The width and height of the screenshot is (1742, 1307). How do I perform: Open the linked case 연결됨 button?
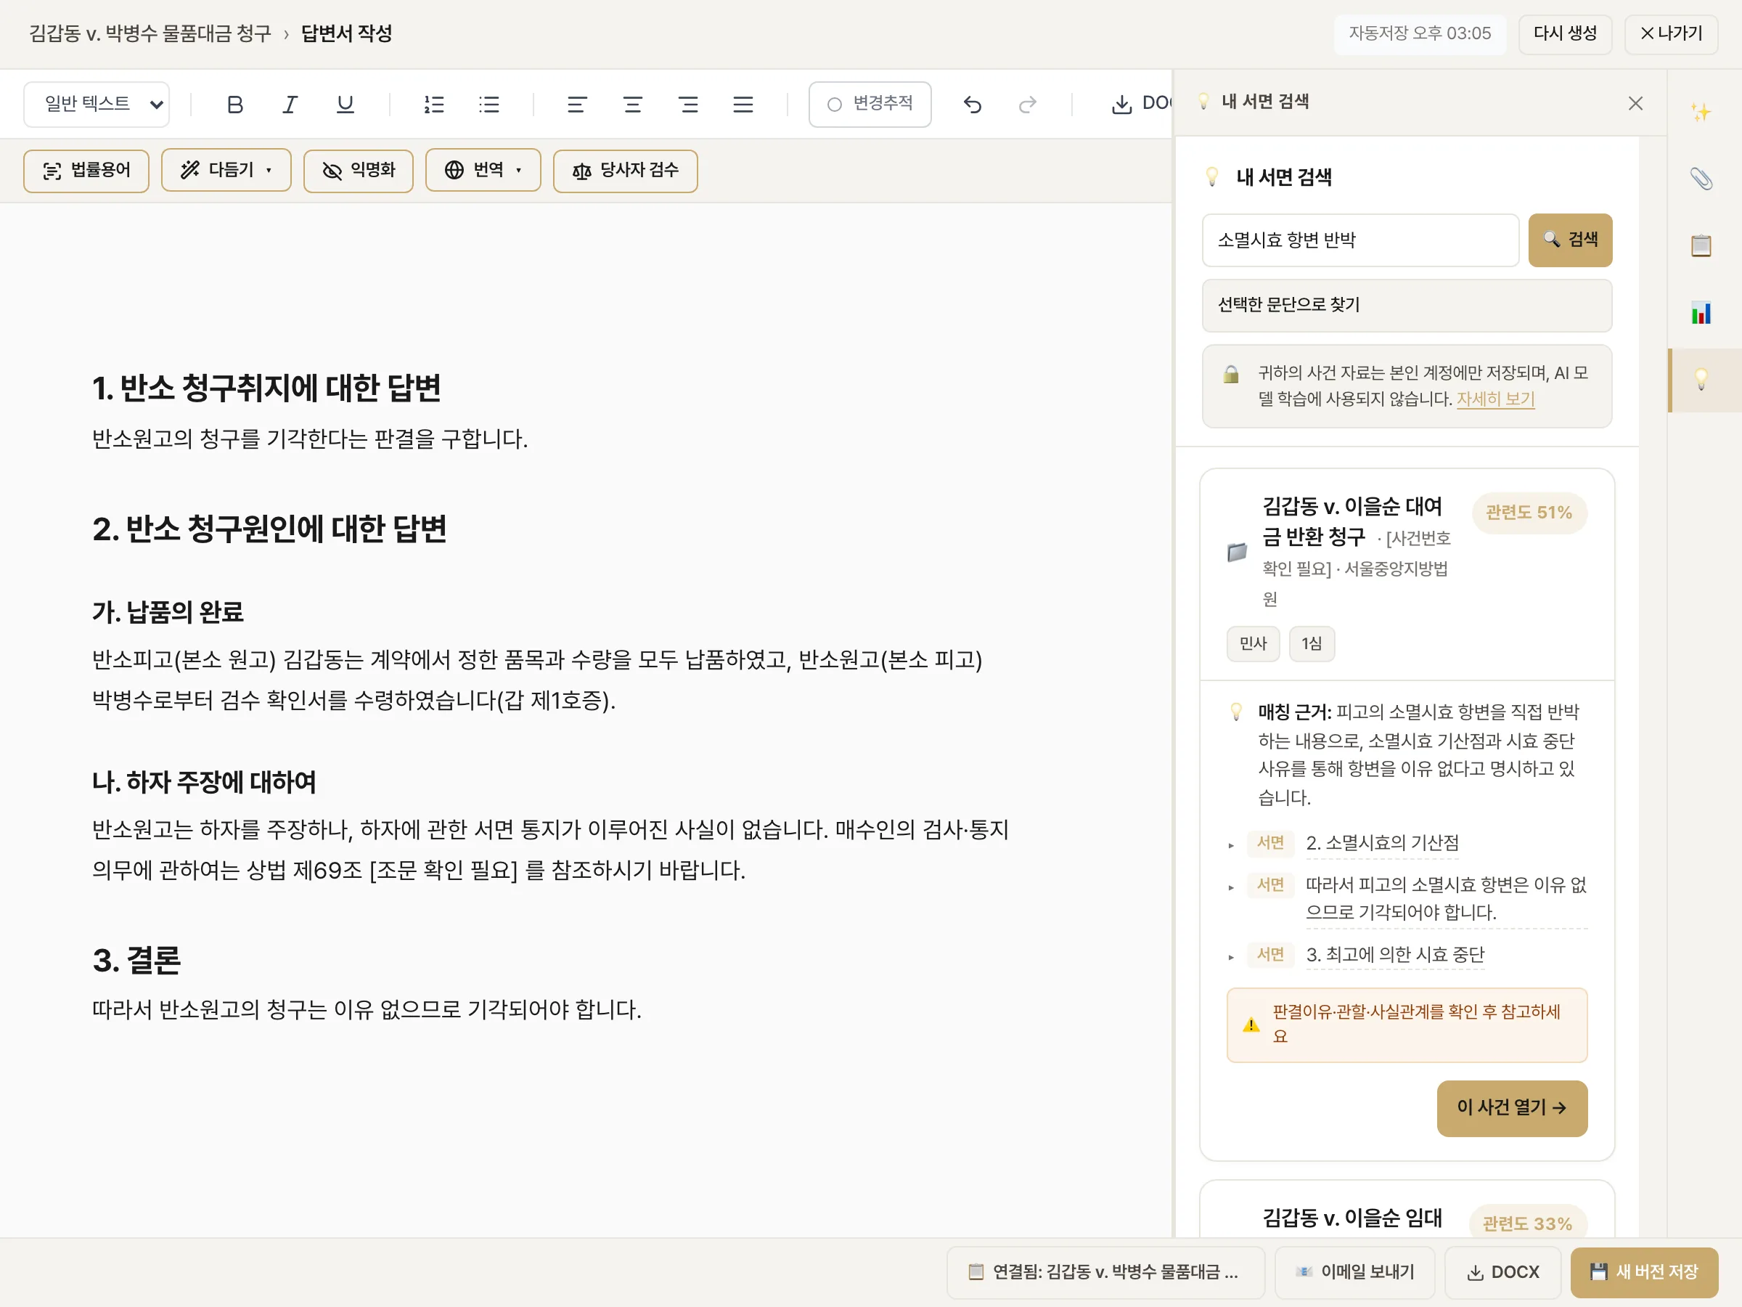click(1105, 1272)
